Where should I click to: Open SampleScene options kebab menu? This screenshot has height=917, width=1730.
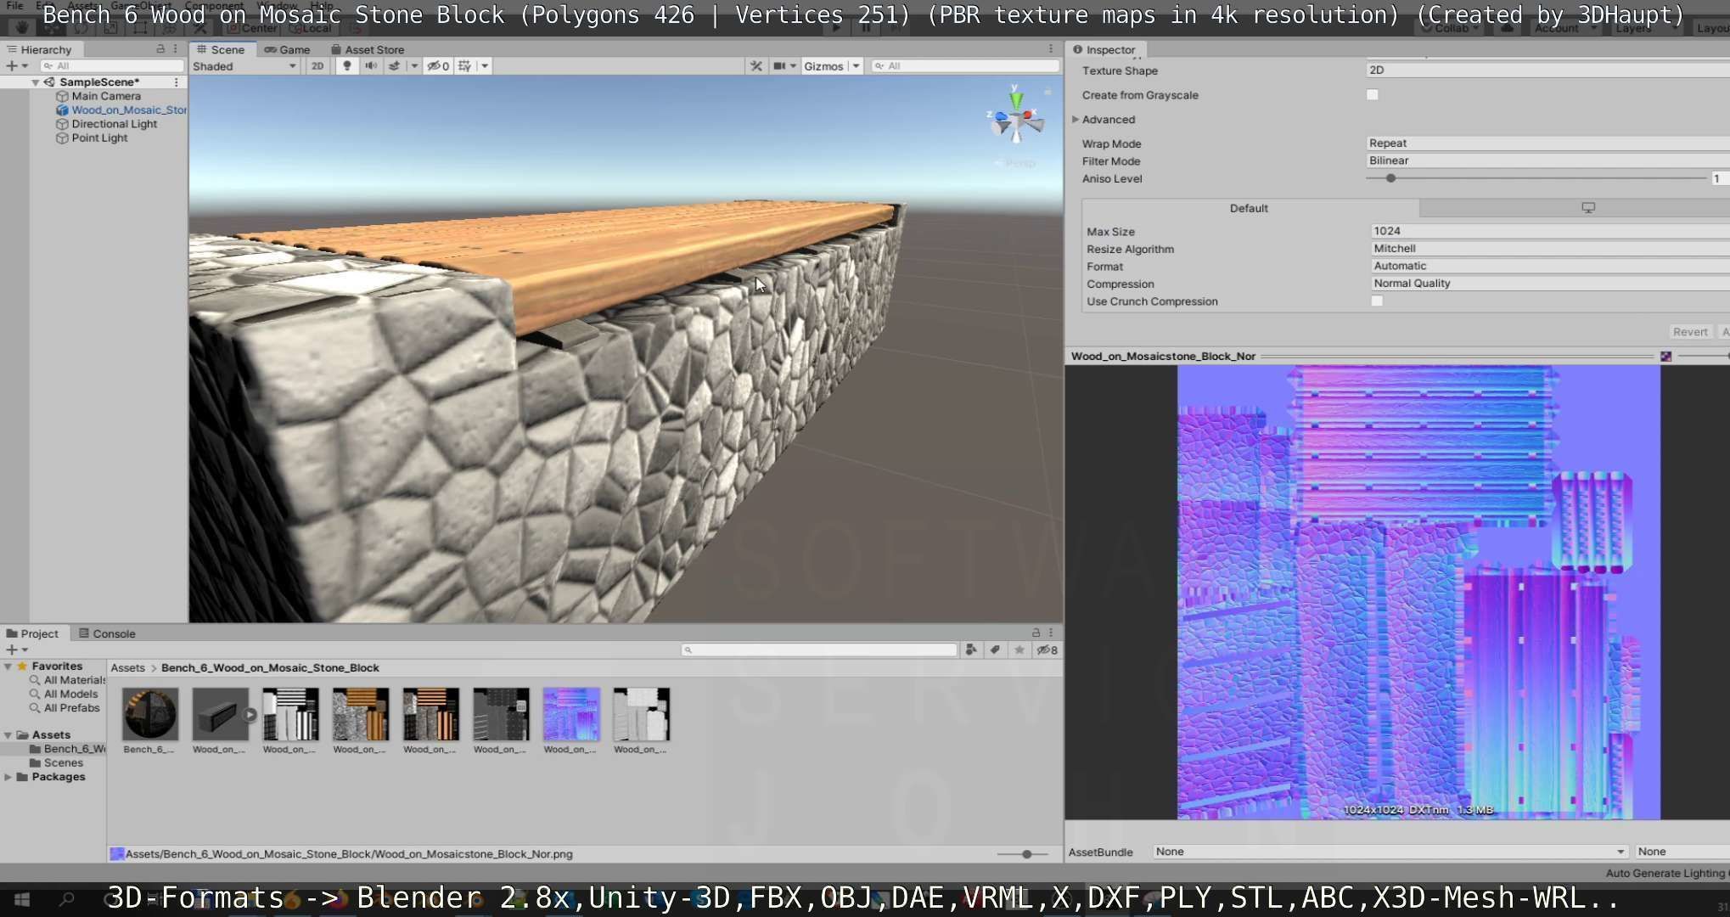pyautogui.click(x=176, y=82)
